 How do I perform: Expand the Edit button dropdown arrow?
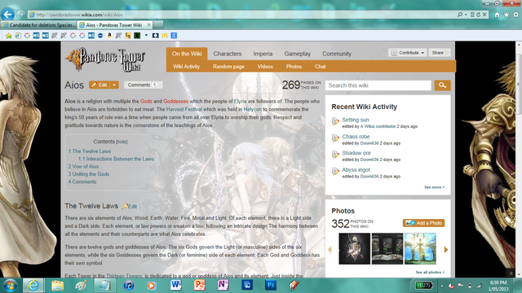click(x=114, y=85)
